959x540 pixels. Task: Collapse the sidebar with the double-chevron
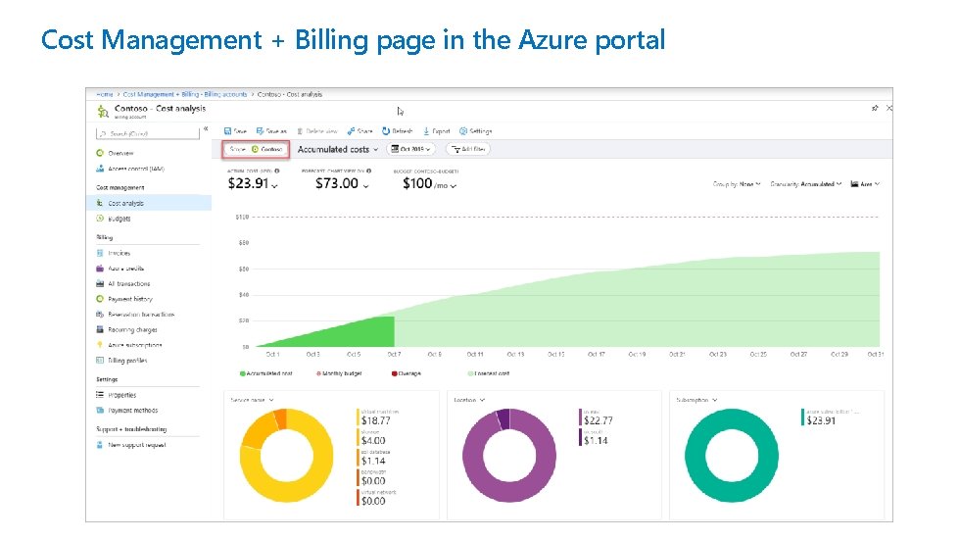point(205,129)
